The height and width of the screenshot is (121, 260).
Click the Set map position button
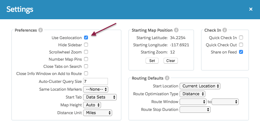(x=152, y=61)
